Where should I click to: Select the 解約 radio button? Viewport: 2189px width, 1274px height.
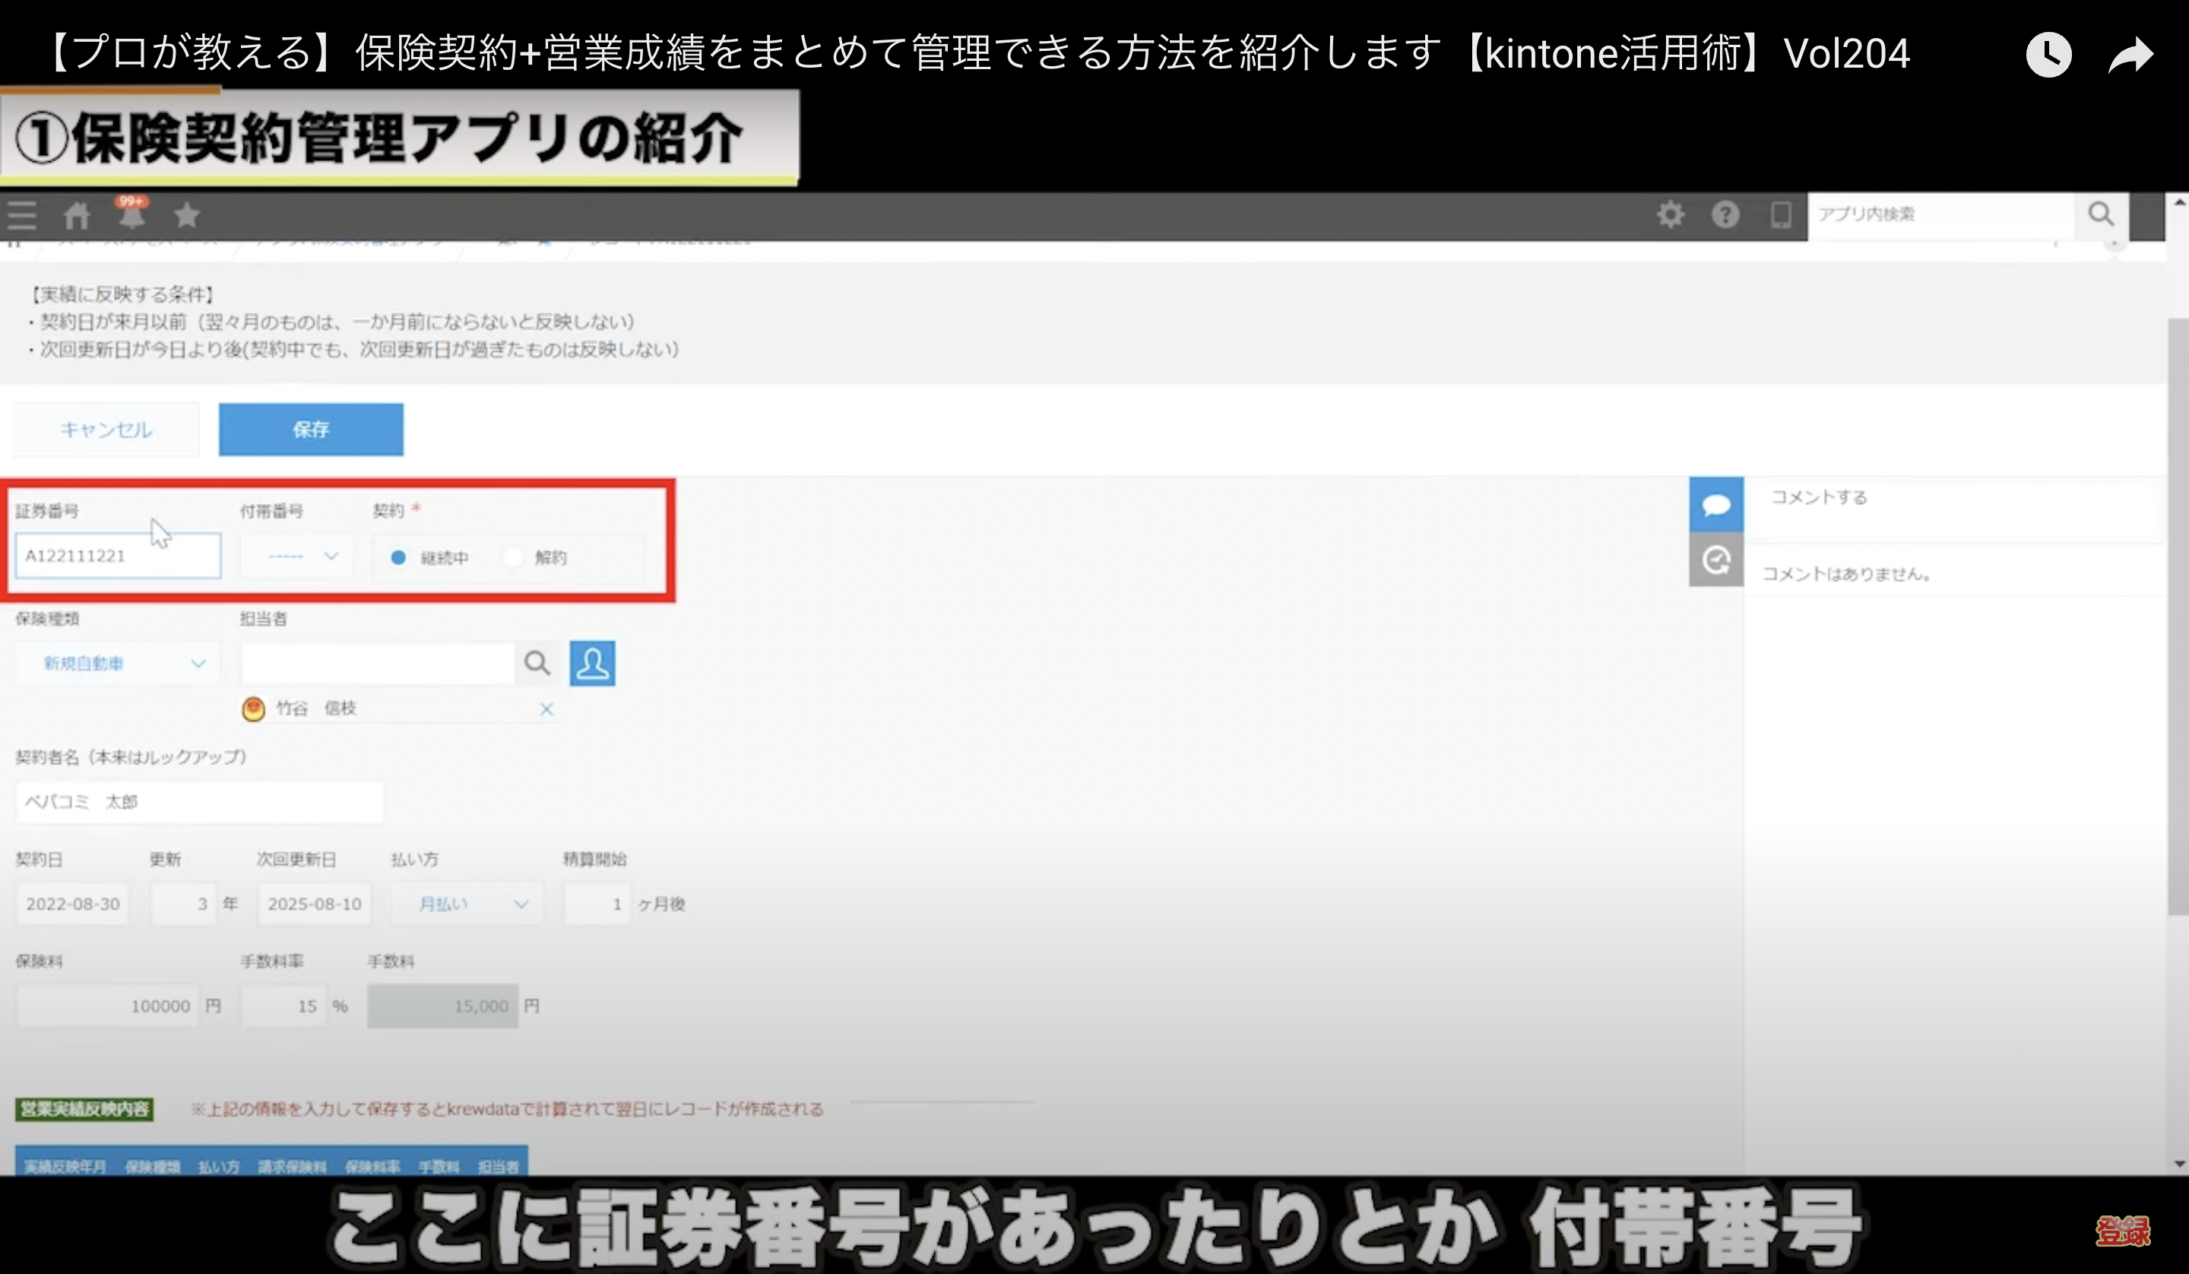tap(513, 557)
